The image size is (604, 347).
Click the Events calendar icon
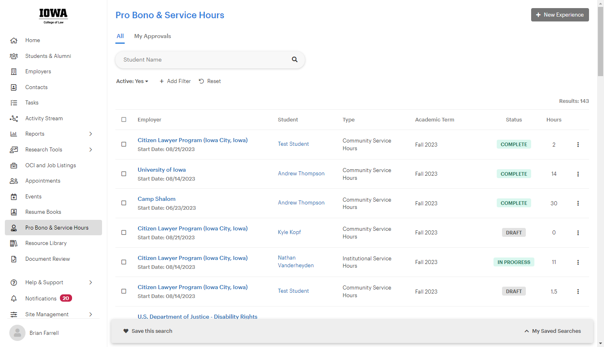[x=14, y=197]
